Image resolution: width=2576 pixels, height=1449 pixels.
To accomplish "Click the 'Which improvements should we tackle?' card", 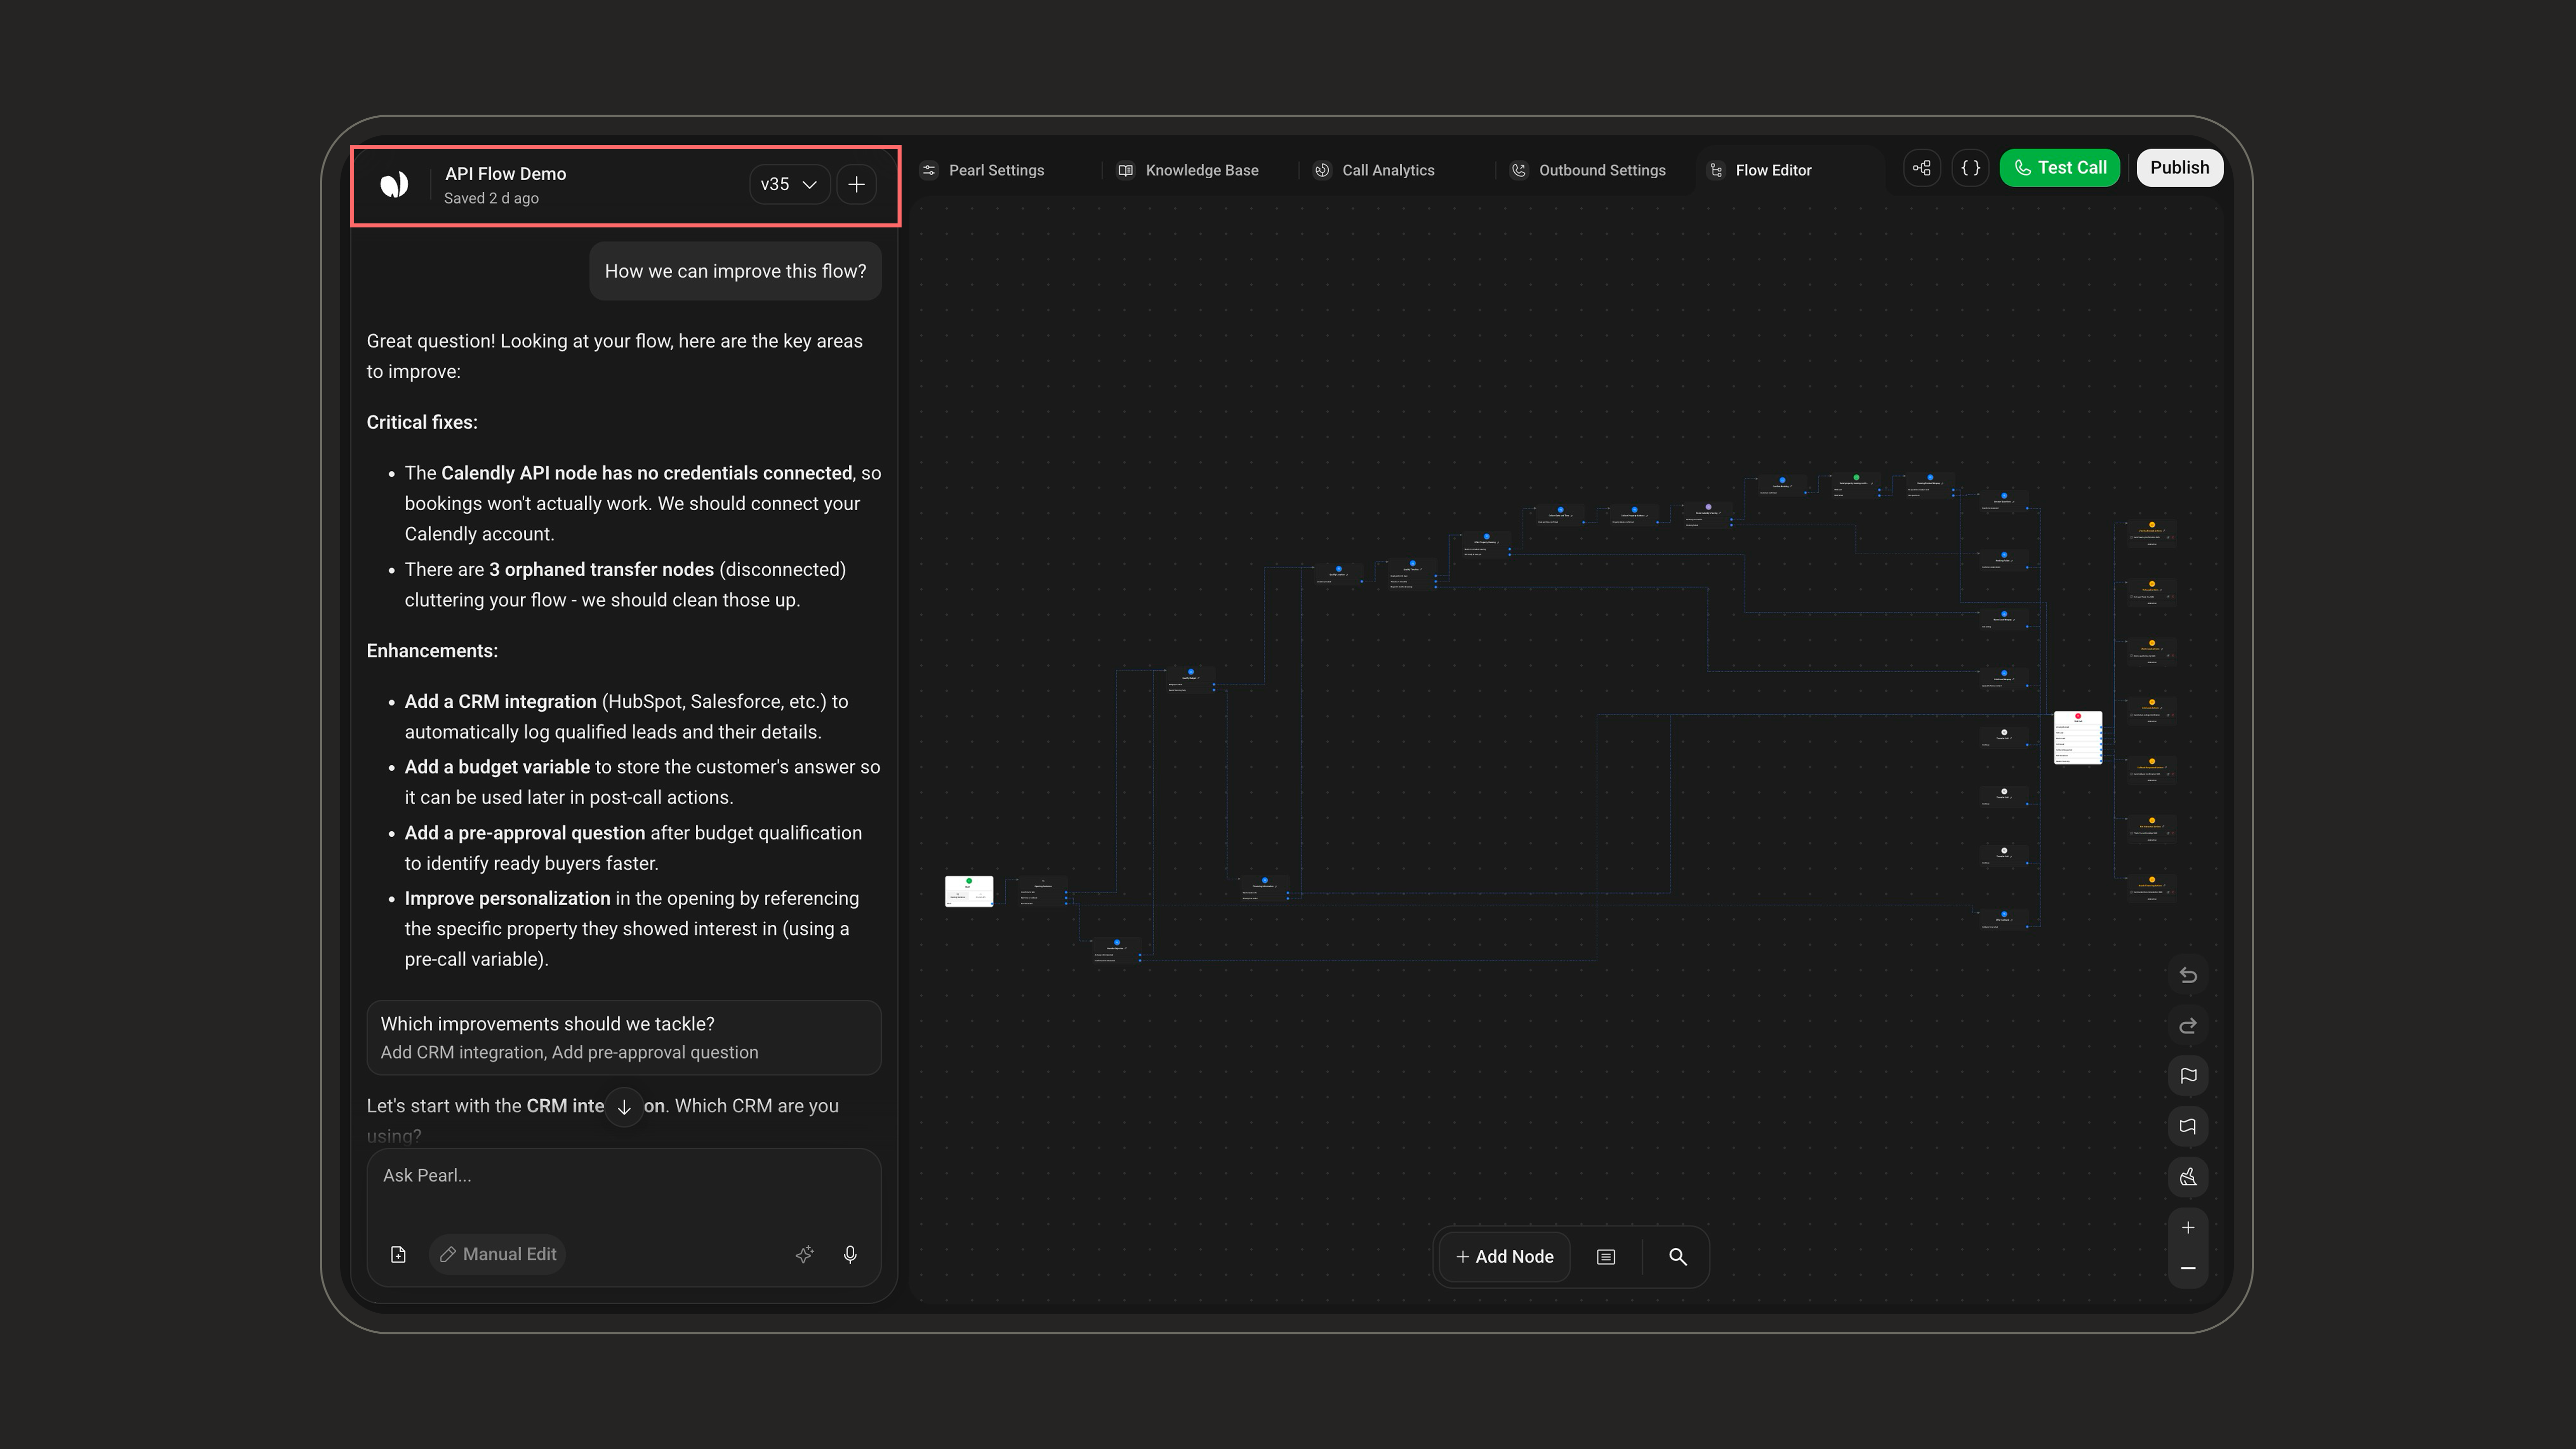I will click(x=624, y=1038).
